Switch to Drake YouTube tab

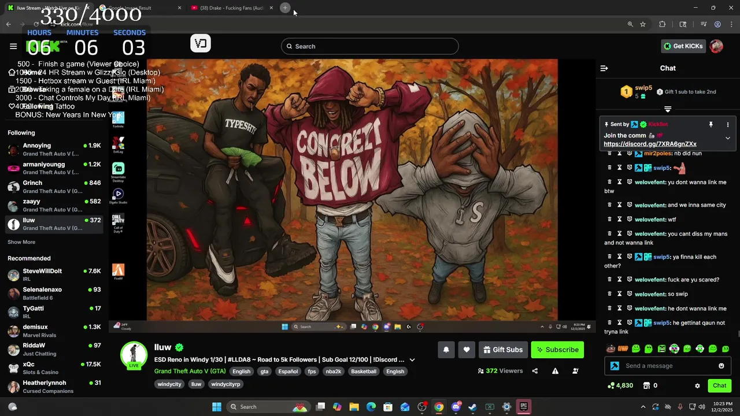pyautogui.click(x=231, y=8)
